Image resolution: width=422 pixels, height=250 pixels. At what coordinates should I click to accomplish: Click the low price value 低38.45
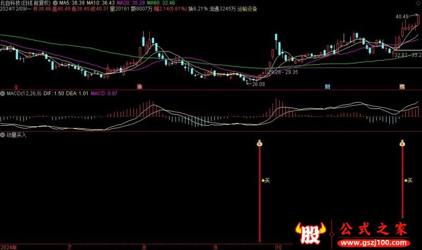81,9
